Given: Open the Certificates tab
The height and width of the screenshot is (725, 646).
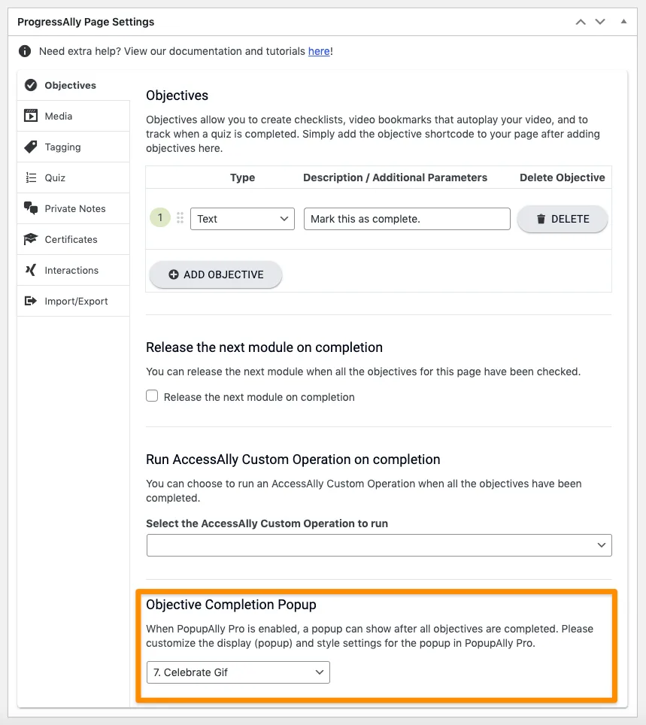Looking at the screenshot, I should point(71,239).
